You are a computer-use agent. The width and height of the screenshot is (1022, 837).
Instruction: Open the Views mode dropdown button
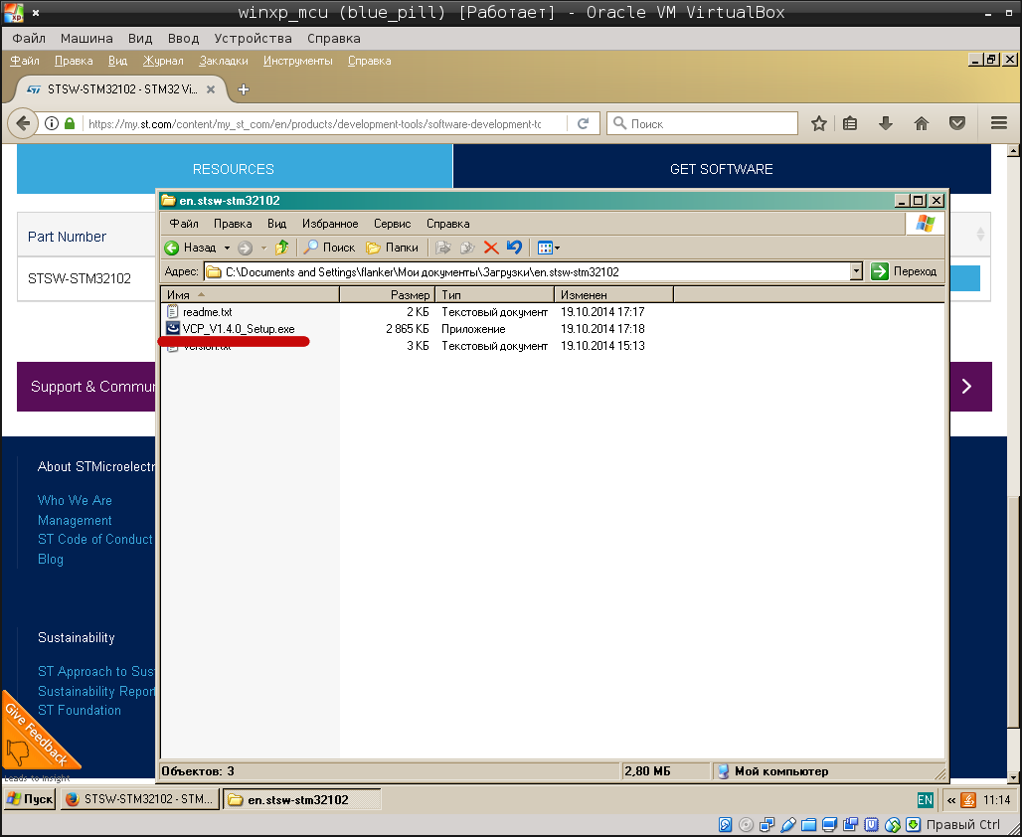click(548, 248)
